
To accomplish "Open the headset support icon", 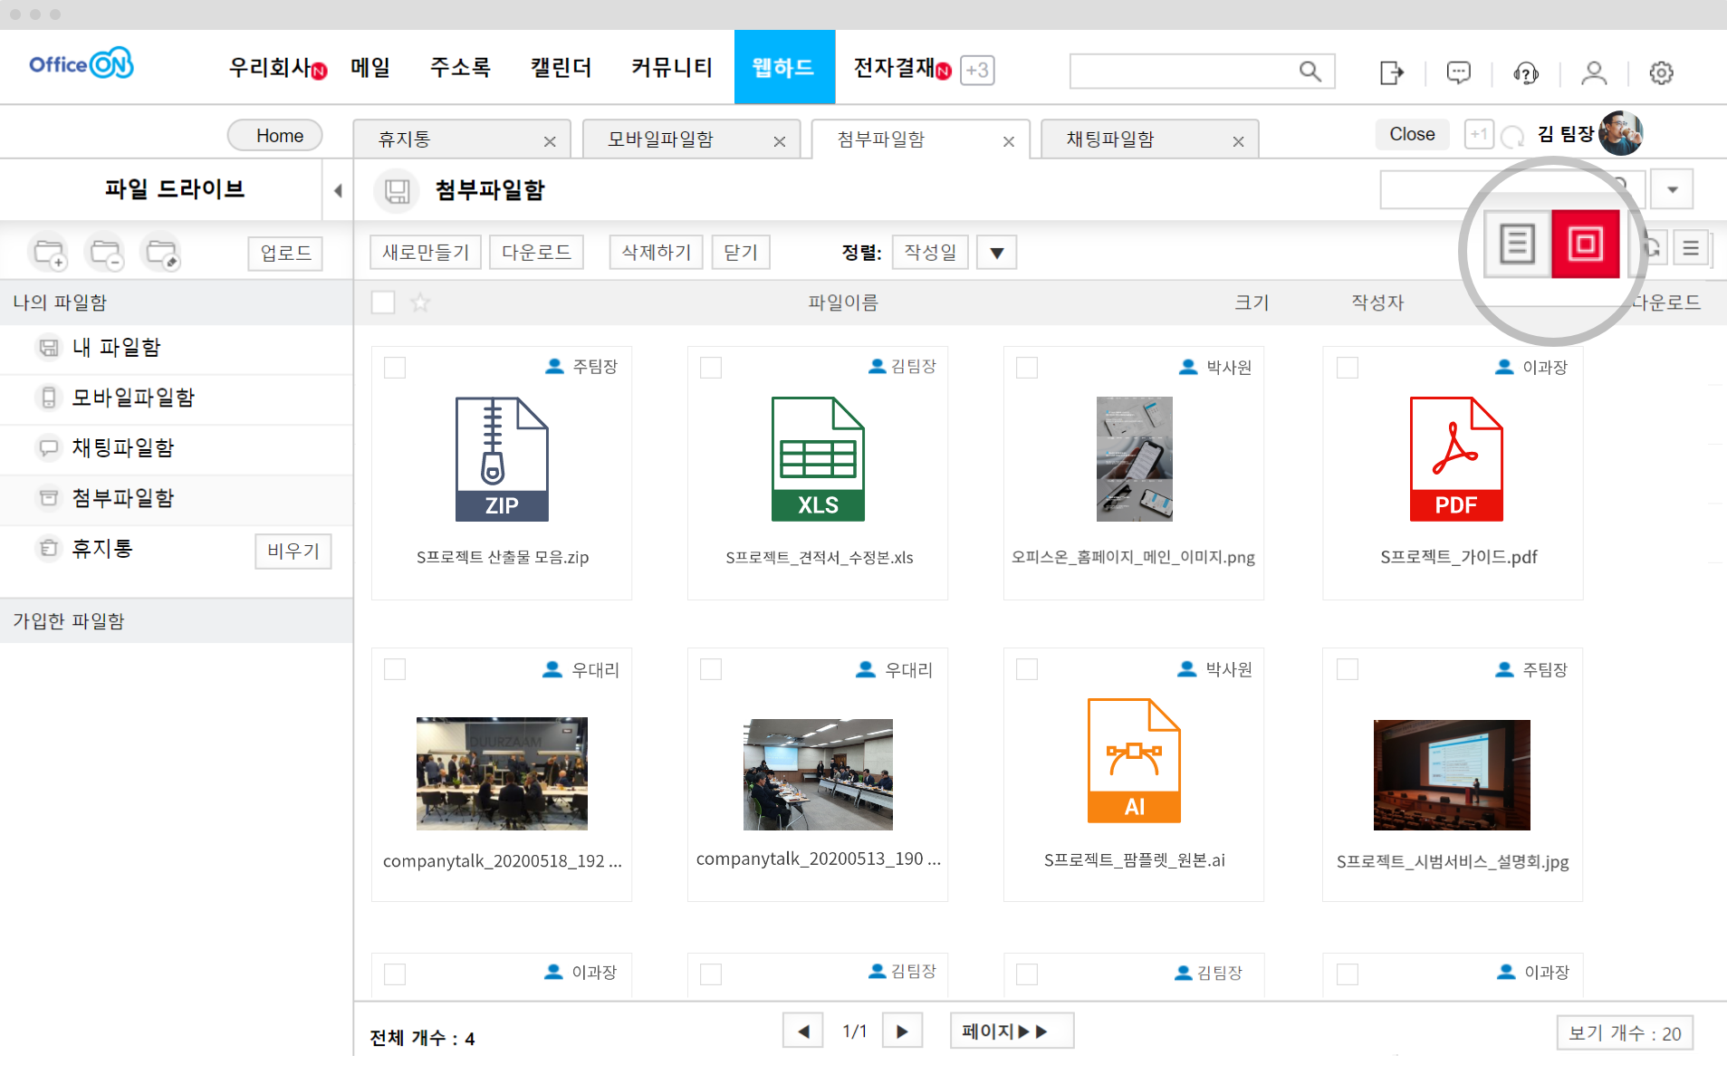I will 1525,72.
